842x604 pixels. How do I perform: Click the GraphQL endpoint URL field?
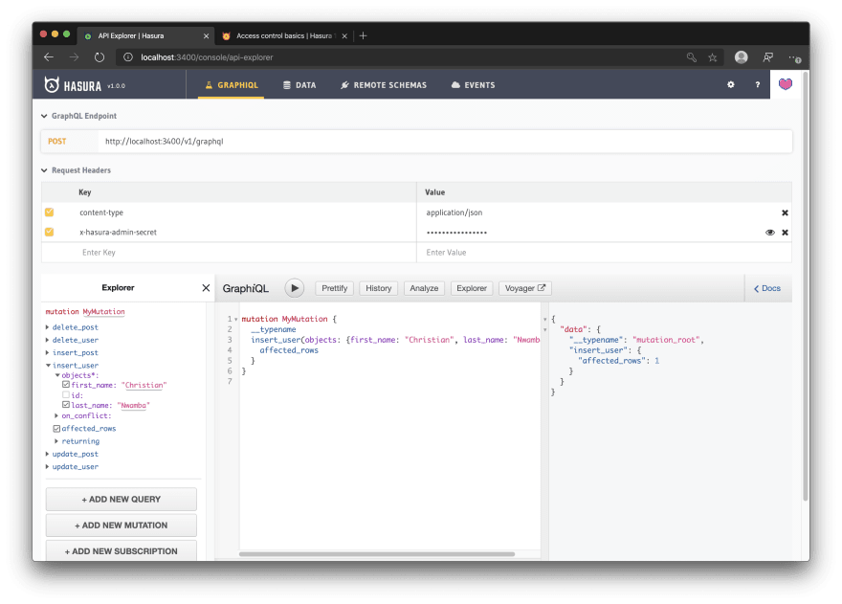point(445,142)
